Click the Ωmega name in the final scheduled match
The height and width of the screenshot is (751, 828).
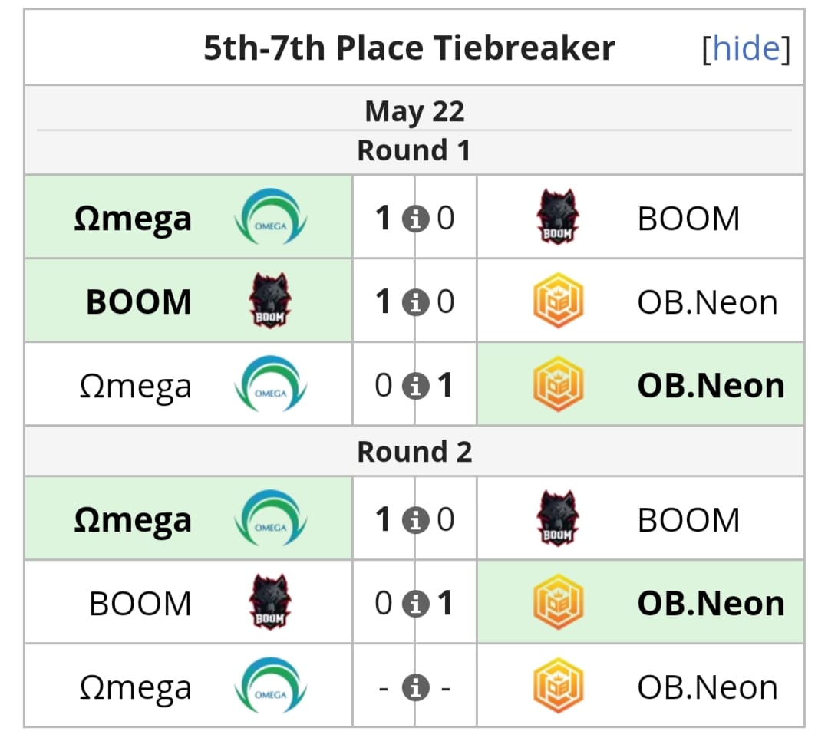(x=134, y=685)
